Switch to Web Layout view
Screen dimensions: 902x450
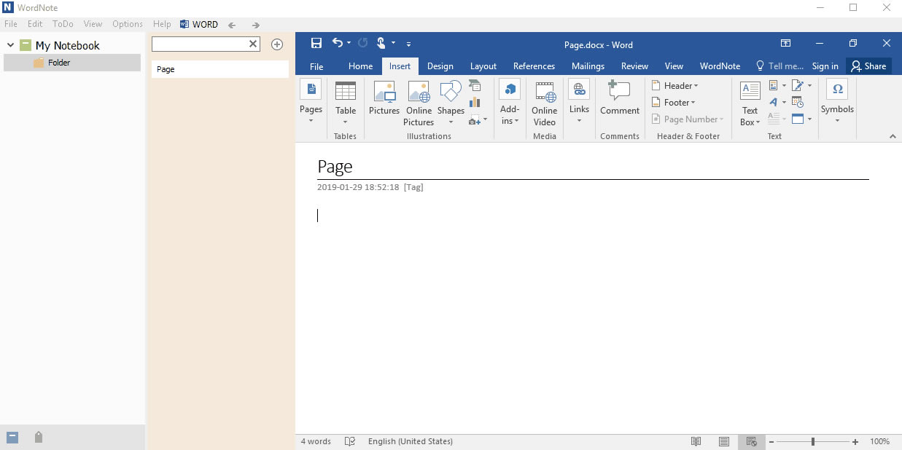(x=751, y=441)
